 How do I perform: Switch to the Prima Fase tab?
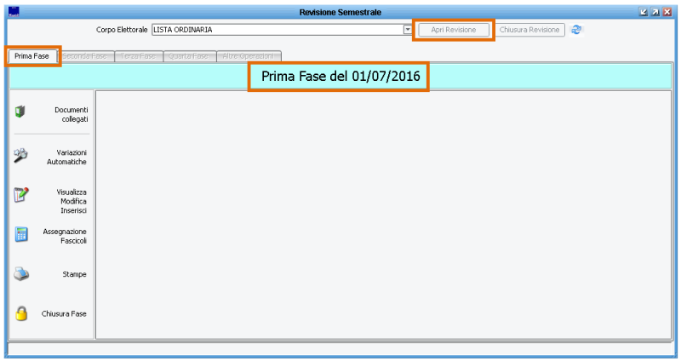pos(31,56)
